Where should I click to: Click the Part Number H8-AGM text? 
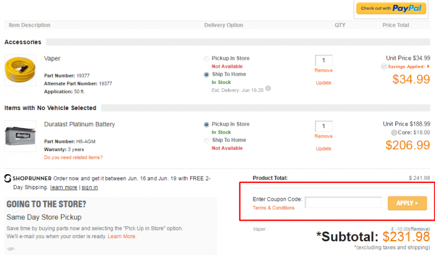pyautogui.click(x=70, y=141)
